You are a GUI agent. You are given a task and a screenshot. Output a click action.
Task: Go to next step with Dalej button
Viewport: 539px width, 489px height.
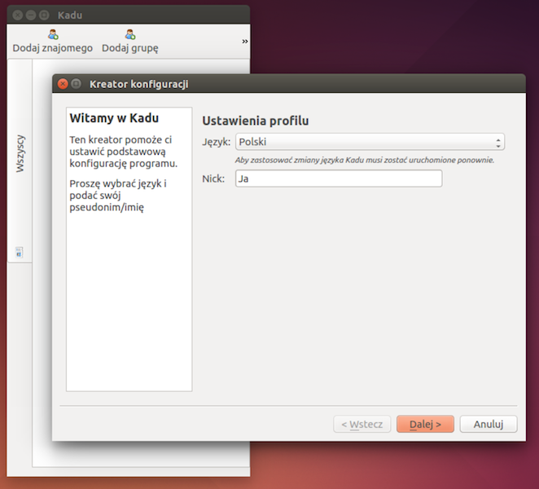(x=425, y=424)
